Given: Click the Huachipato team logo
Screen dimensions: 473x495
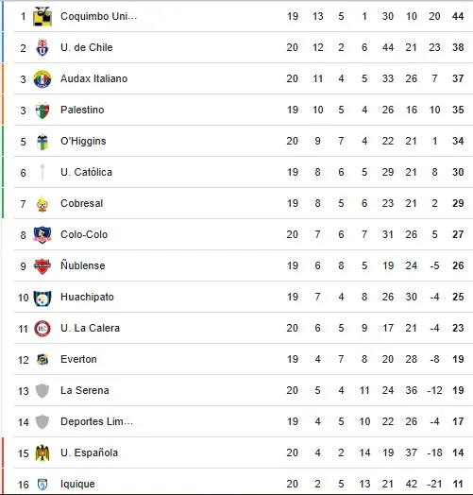Looking at the screenshot, I should click(x=42, y=298).
